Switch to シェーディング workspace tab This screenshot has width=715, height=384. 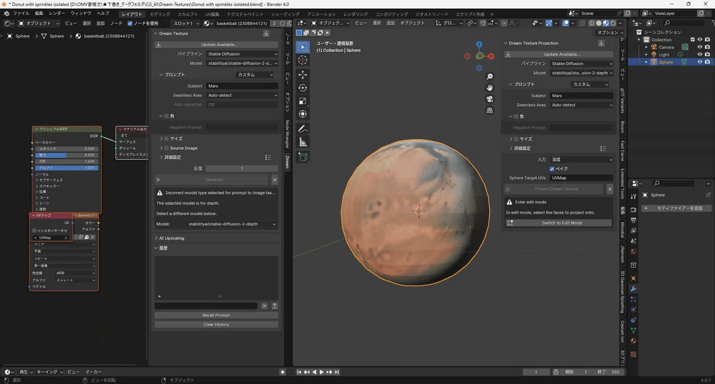pos(285,14)
